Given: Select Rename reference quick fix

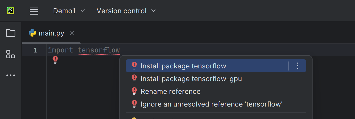Looking at the screenshot, I should coord(170,91).
